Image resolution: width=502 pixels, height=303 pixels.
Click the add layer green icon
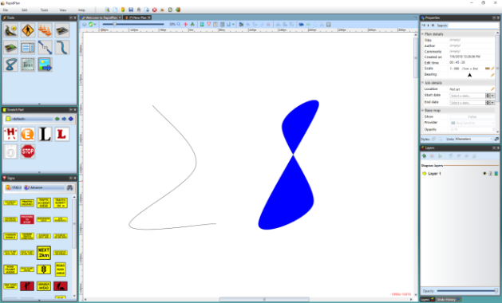click(425, 155)
